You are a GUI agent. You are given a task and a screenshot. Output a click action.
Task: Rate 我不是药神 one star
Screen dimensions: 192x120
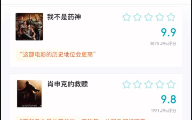pos(126,17)
